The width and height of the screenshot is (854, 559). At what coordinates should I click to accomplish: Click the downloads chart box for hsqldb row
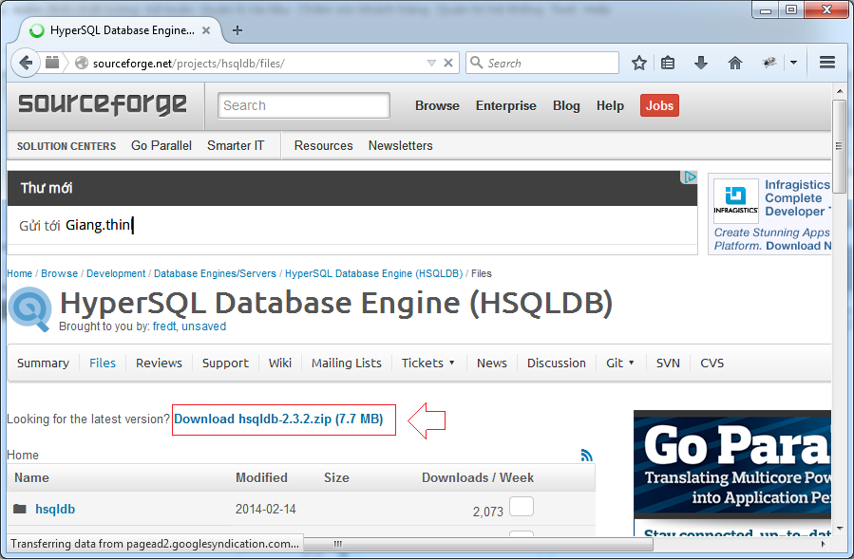[522, 506]
